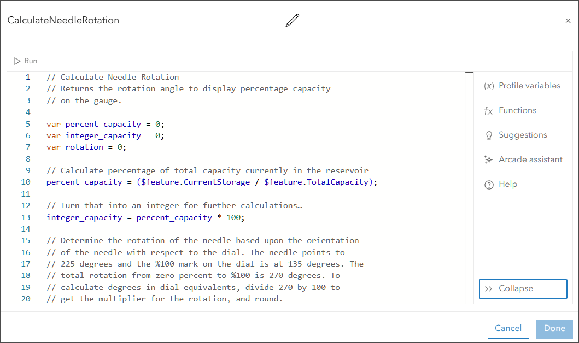Image resolution: width=579 pixels, height=343 pixels.
Task: Switch to the Functions tab
Action: [517, 110]
